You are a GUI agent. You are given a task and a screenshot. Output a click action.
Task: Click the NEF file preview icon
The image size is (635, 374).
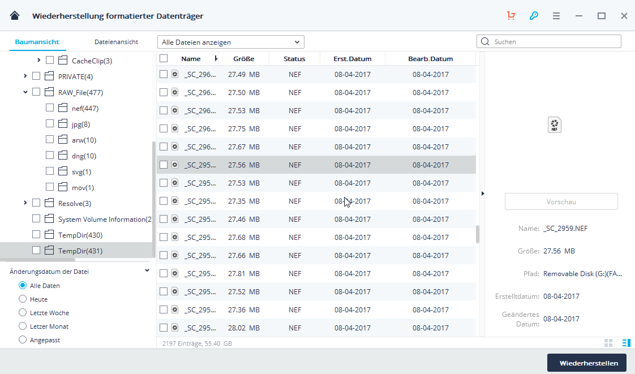click(x=555, y=125)
